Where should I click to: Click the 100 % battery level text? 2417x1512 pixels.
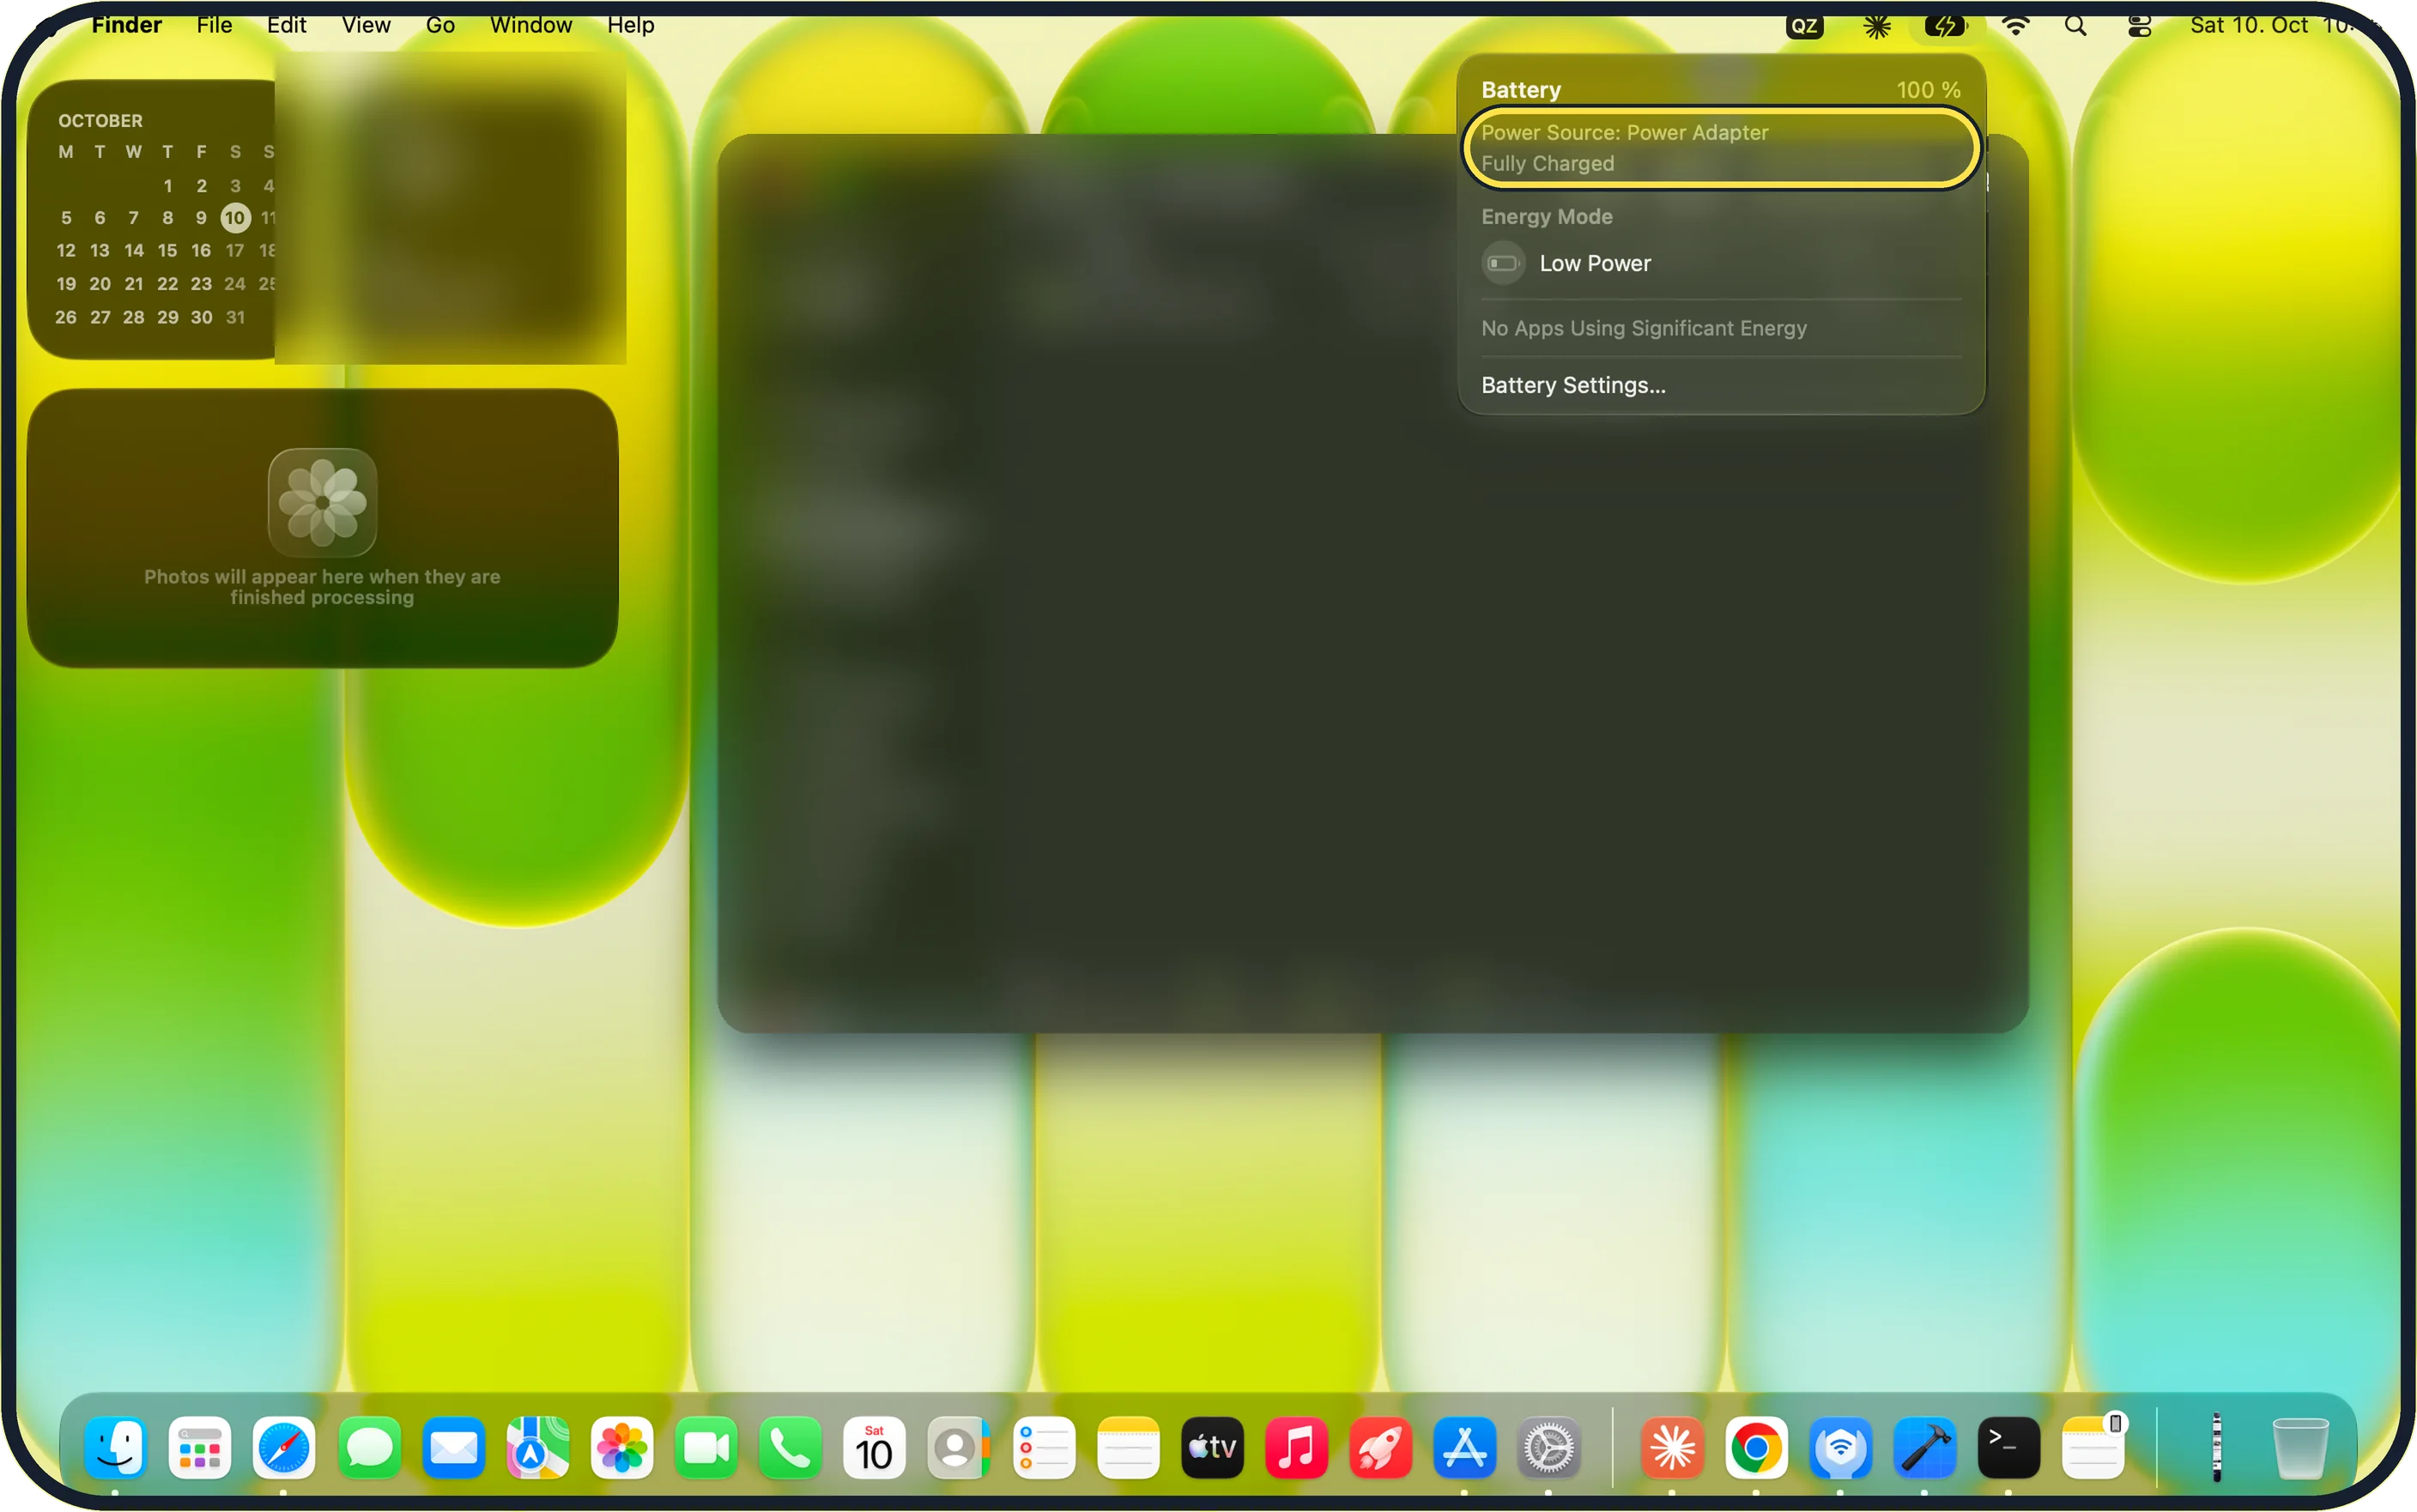(1928, 90)
